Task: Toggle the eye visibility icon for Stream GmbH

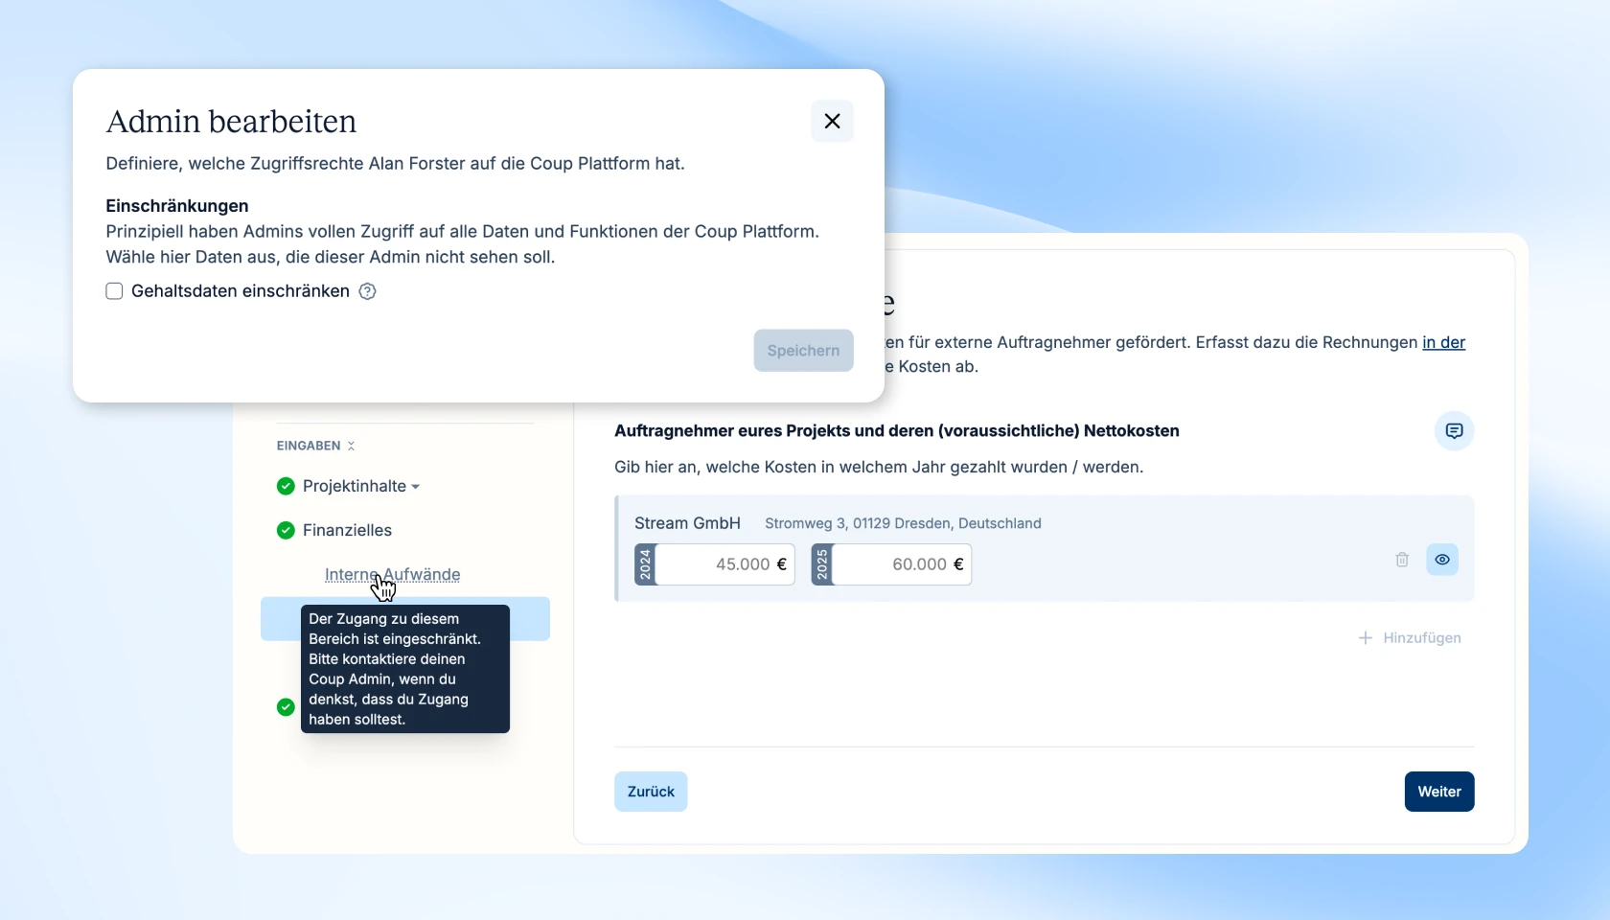Action: tap(1442, 560)
